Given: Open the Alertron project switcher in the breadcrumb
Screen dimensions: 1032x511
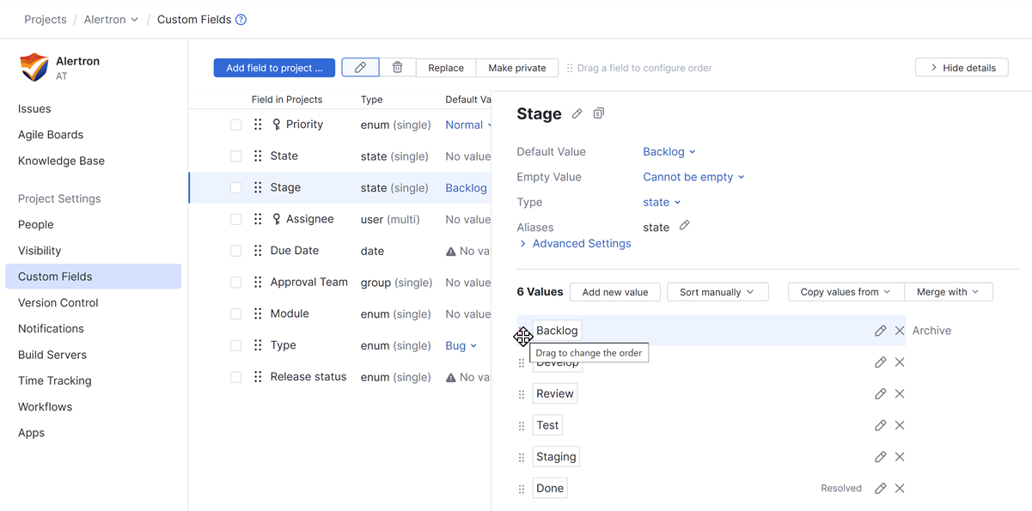Looking at the screenshot, I should tap(110, 19).
